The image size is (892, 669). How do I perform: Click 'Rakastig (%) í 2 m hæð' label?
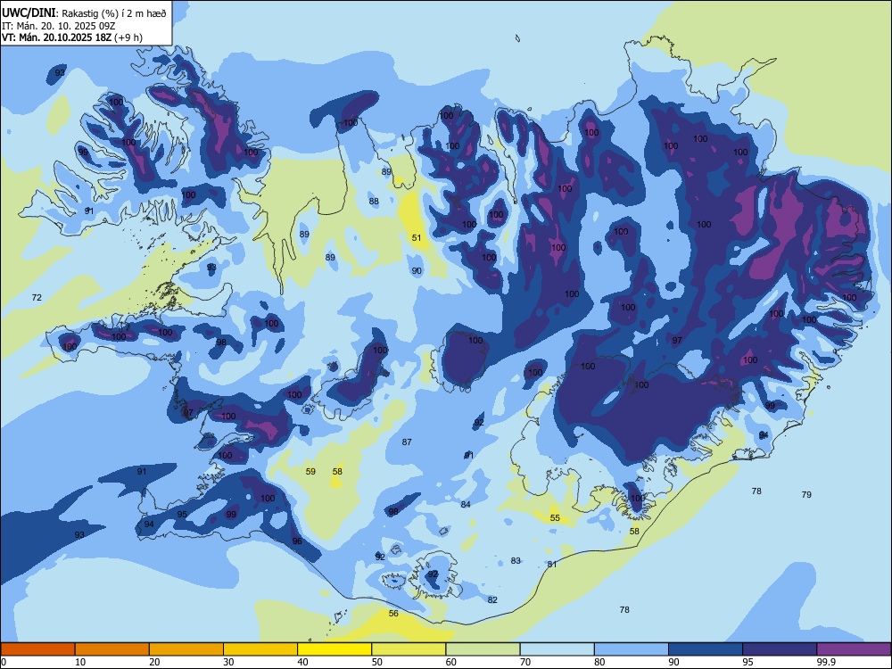pos(114,13)
